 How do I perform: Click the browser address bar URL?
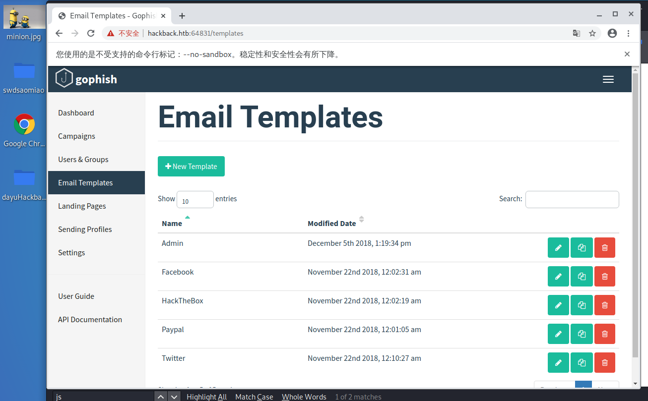pos(195,33)
